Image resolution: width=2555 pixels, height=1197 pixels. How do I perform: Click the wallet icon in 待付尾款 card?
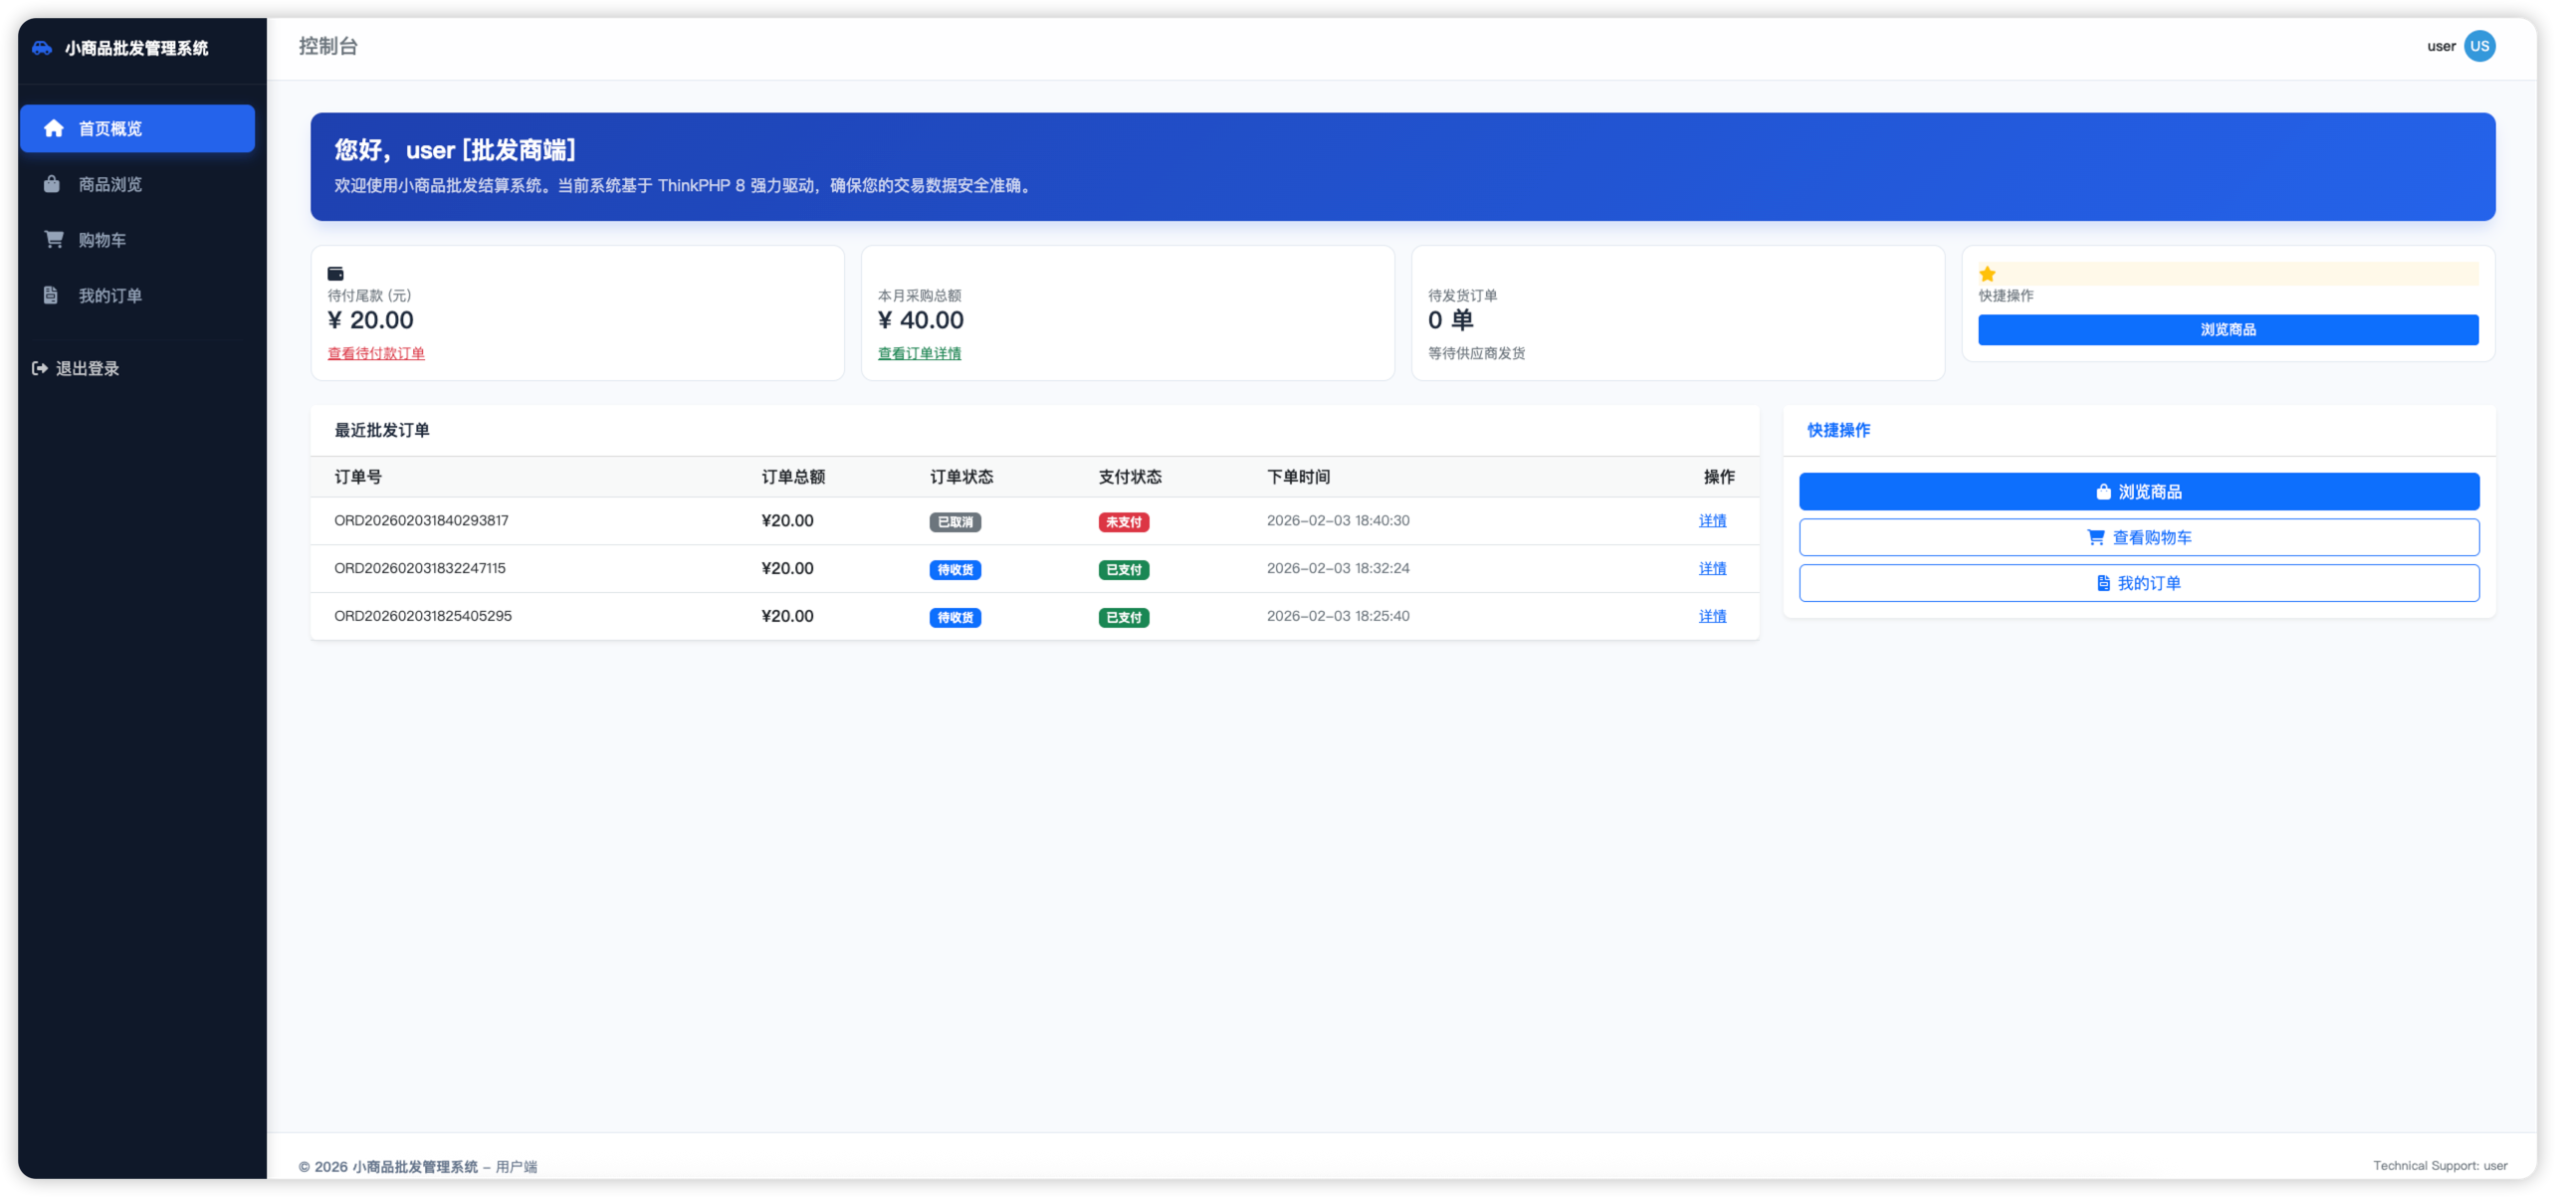click(x=335, y=274)
